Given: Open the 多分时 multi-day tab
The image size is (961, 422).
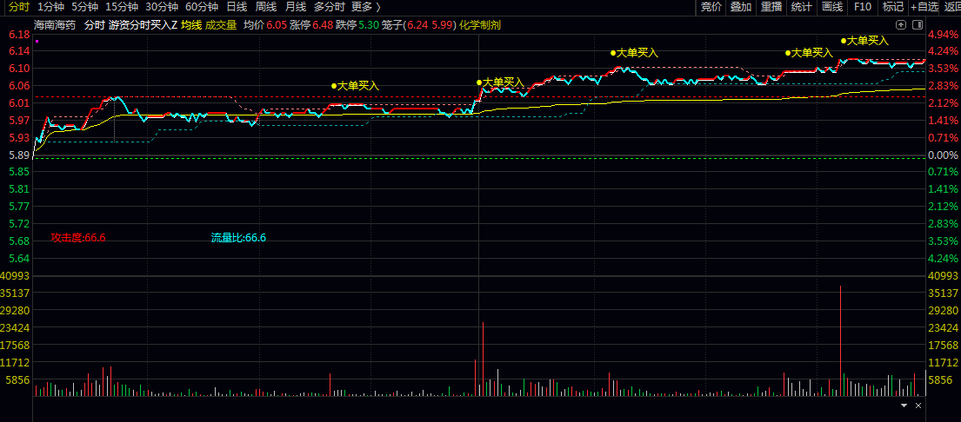Looking at the screenshot, I should (329, 7).
